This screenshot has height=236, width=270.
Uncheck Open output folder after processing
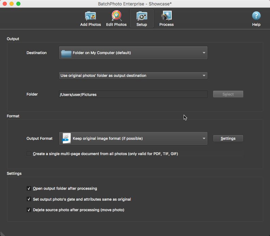click(29, 188)
